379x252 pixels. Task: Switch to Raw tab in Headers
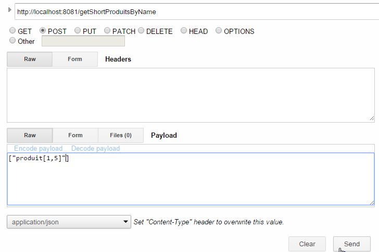(30, 59)
